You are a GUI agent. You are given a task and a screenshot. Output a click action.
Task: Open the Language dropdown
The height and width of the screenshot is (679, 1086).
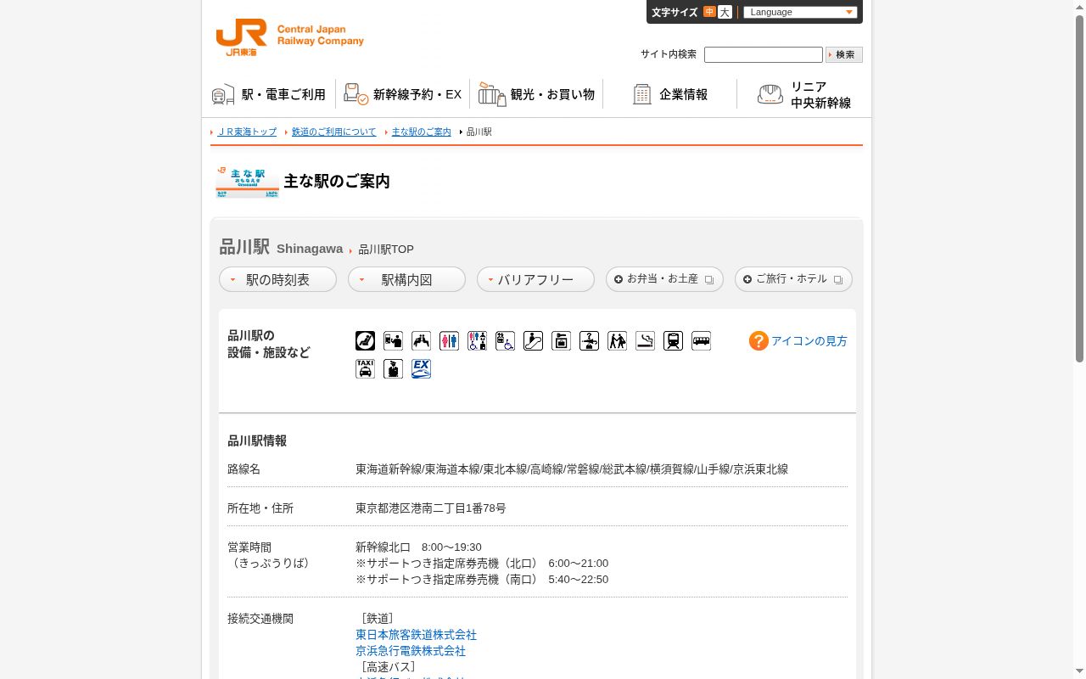point(800,12)
